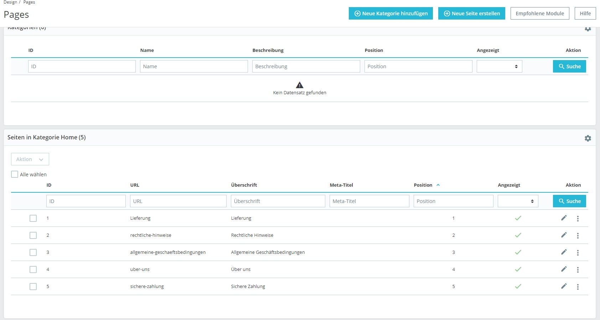The image size is (600, 320).
Task: Edit the Lieferung page with pencil icon
Action: point(564,218)
